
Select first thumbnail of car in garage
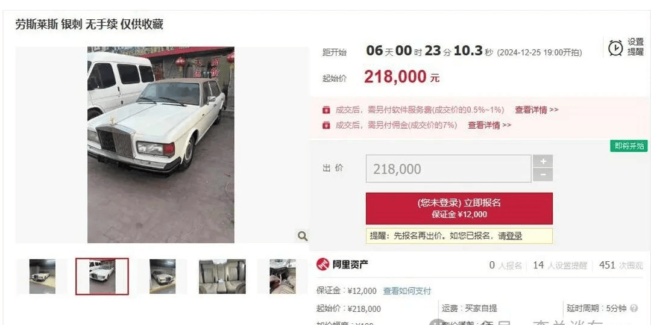[42, 276]
